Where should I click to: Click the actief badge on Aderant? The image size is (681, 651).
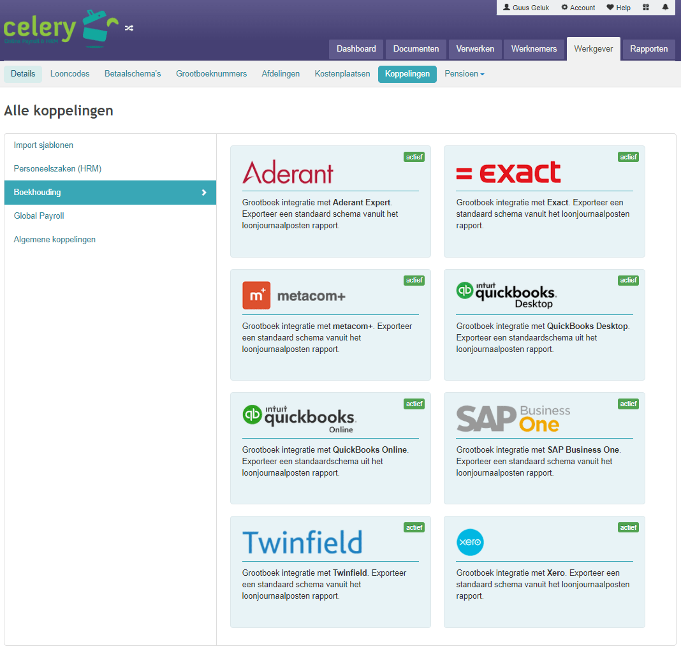(x=414, y=157)
